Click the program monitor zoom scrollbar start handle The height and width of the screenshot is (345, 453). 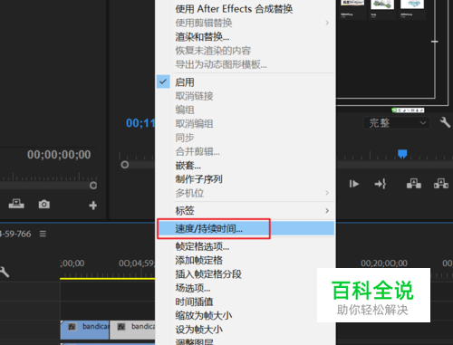[x=125, y=165]
